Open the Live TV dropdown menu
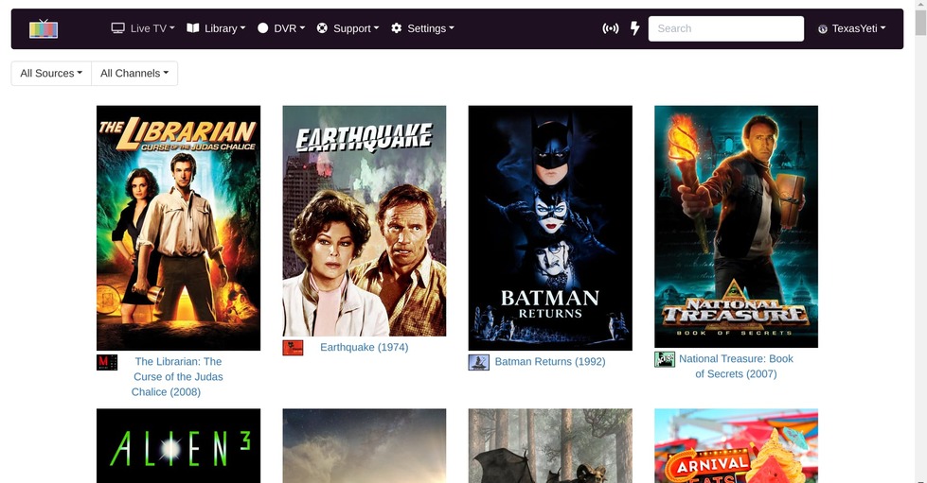 tap(143, 28)
